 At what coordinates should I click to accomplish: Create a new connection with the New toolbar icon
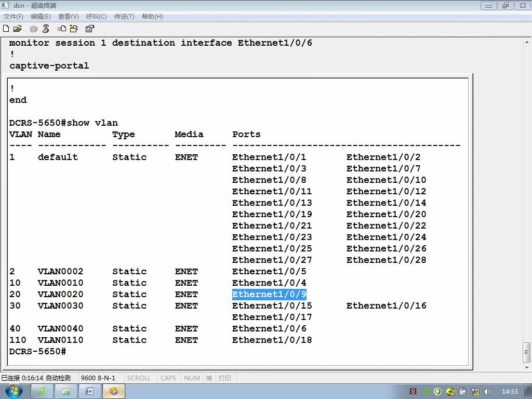(6, 29)
